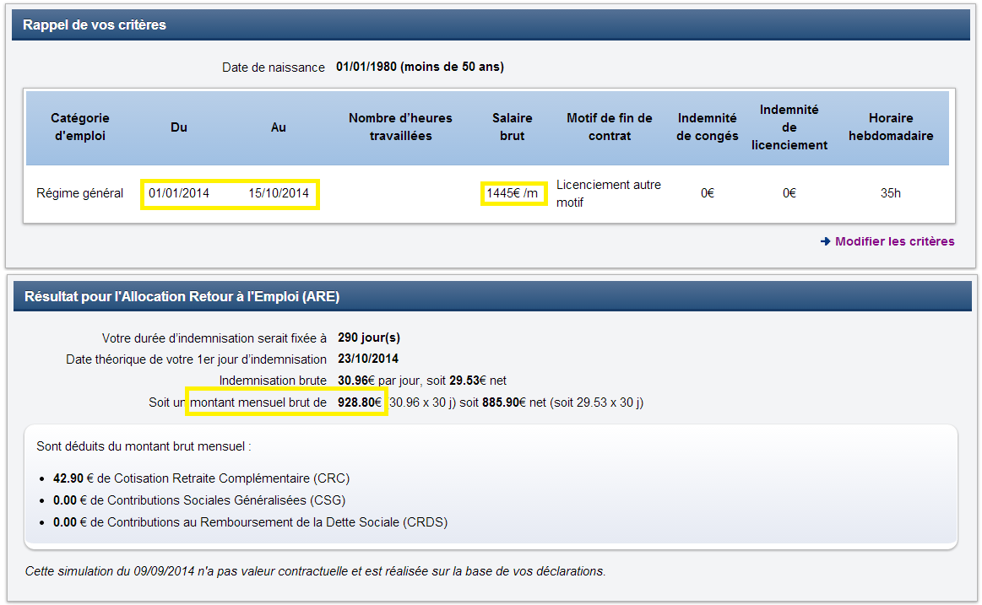The image size is (982, 605).
Task: Click the 01/01/2014 start date cell
Action: tap(179, 193)
